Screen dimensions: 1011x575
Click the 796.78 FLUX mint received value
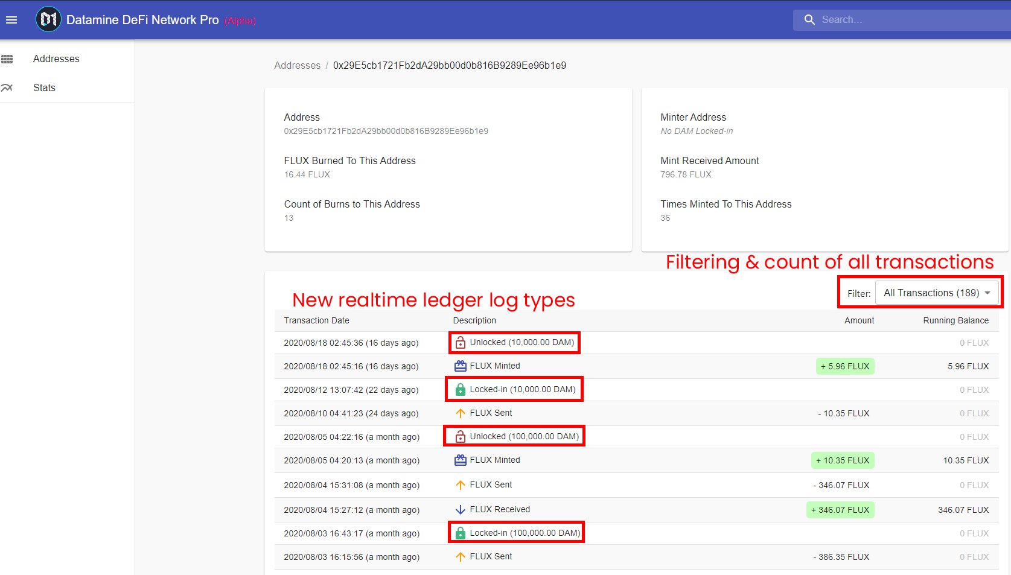tap(686, 174)
